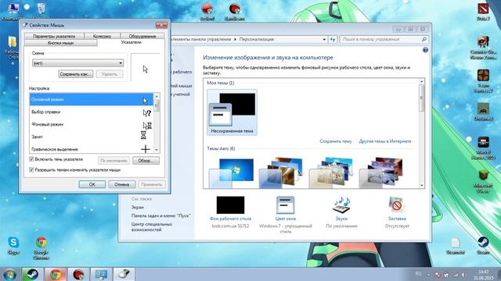This screenshot has width=501, height=281.
Task: Switch to 'Оборудование' tab
Action: click(142, 36)
